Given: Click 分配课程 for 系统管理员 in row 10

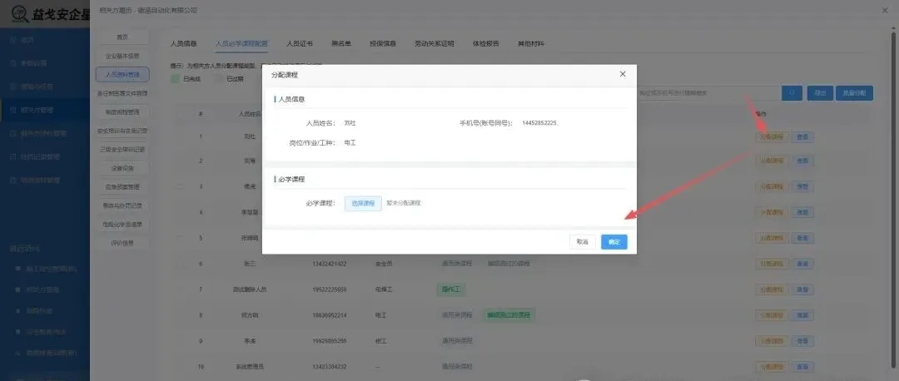Looking at the screenshot, I should [772, 366].
